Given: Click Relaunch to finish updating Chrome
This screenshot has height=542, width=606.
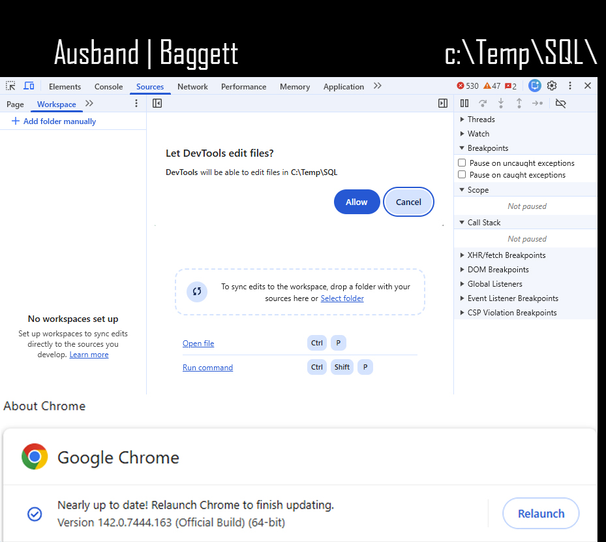Looking at the screenshot, I should (541, 513).
